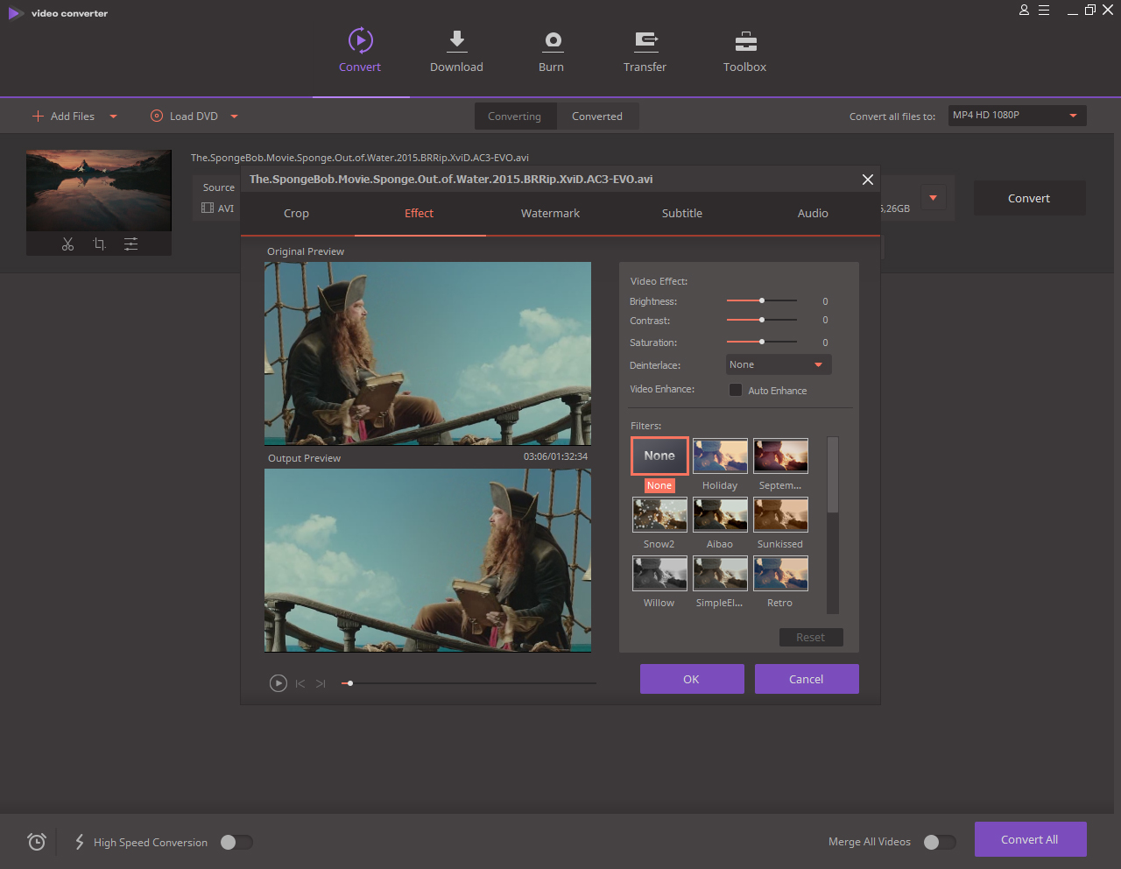This screenshot has width=1121, height=869.
Task: Click the Original Preview video pane
Action: click(427, 353)
